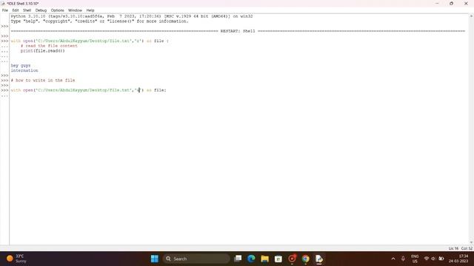Open the File menu
The image size is (474, 266).
[x=5, y=10]
